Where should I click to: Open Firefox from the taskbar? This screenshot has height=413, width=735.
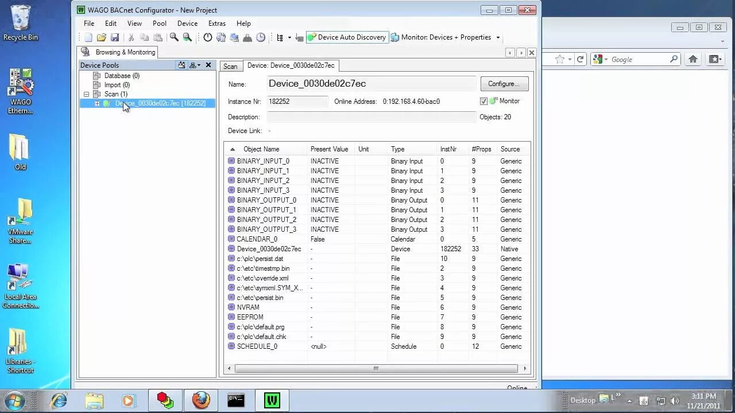(201, 400)
